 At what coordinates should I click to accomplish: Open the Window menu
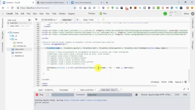pos(62,13)
